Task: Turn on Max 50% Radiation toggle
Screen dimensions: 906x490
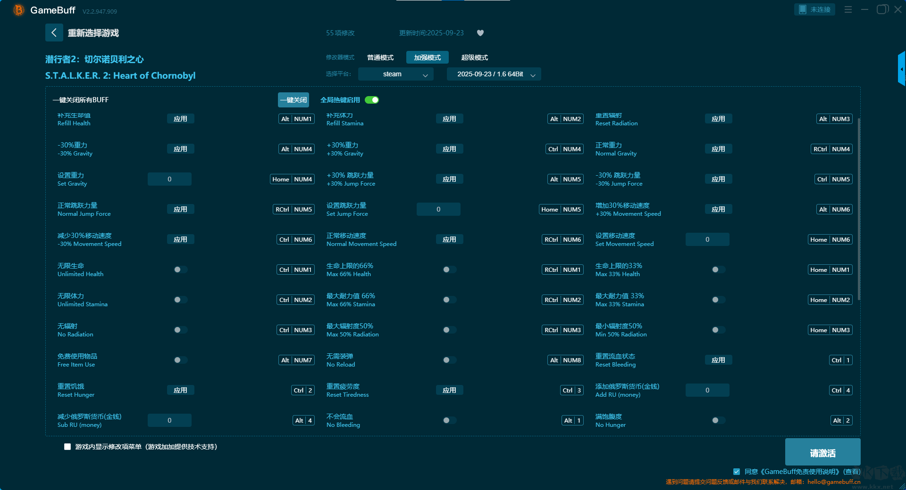Action: (449, 330)
